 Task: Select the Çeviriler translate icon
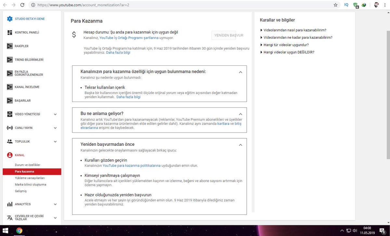[10, 218]
